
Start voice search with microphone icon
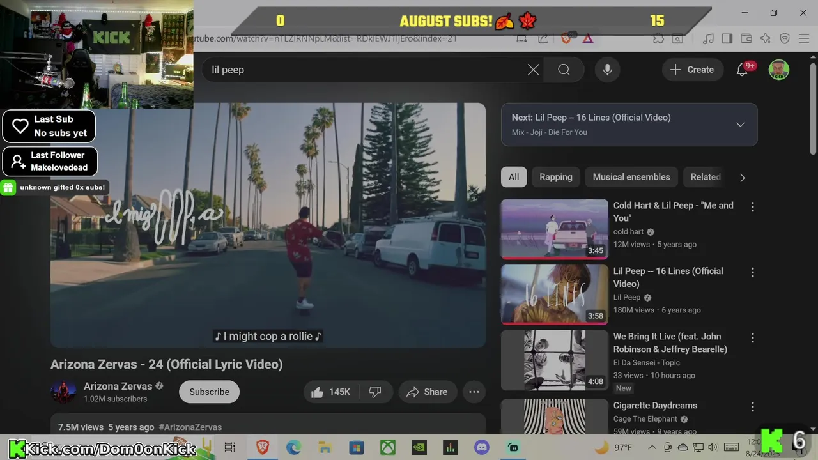click(607, 70)
